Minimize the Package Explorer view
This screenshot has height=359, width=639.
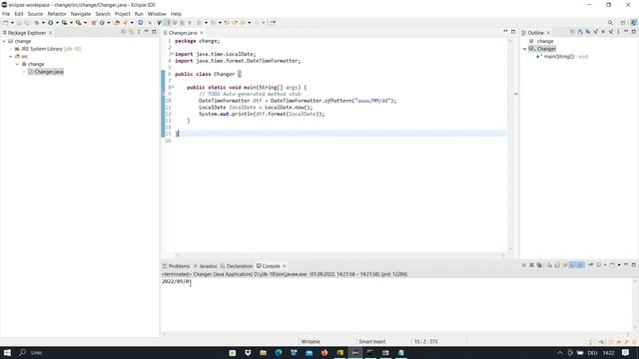point(147,31)
